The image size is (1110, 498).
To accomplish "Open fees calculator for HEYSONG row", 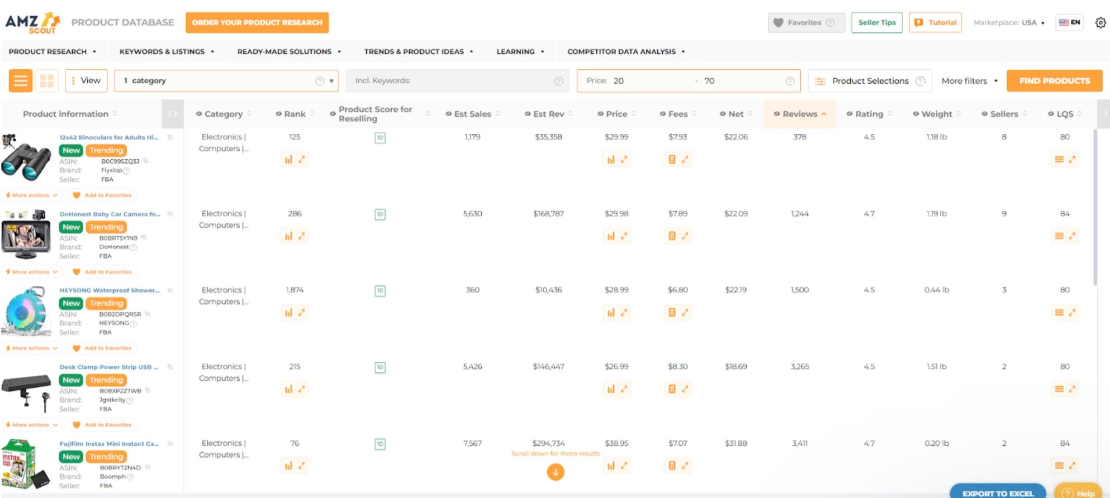I will [x=672, y=313].
